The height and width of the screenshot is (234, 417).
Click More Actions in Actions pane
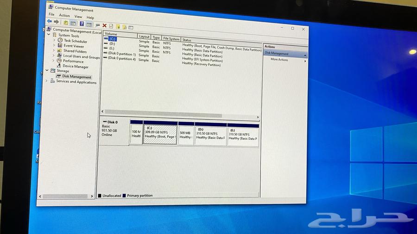click(279, 60)
